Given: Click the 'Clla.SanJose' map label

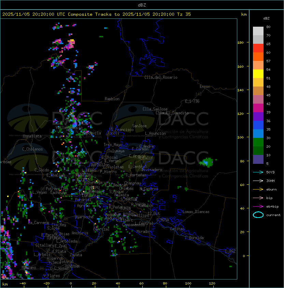Looking at the screenshot, I should (x=155, y=109).
